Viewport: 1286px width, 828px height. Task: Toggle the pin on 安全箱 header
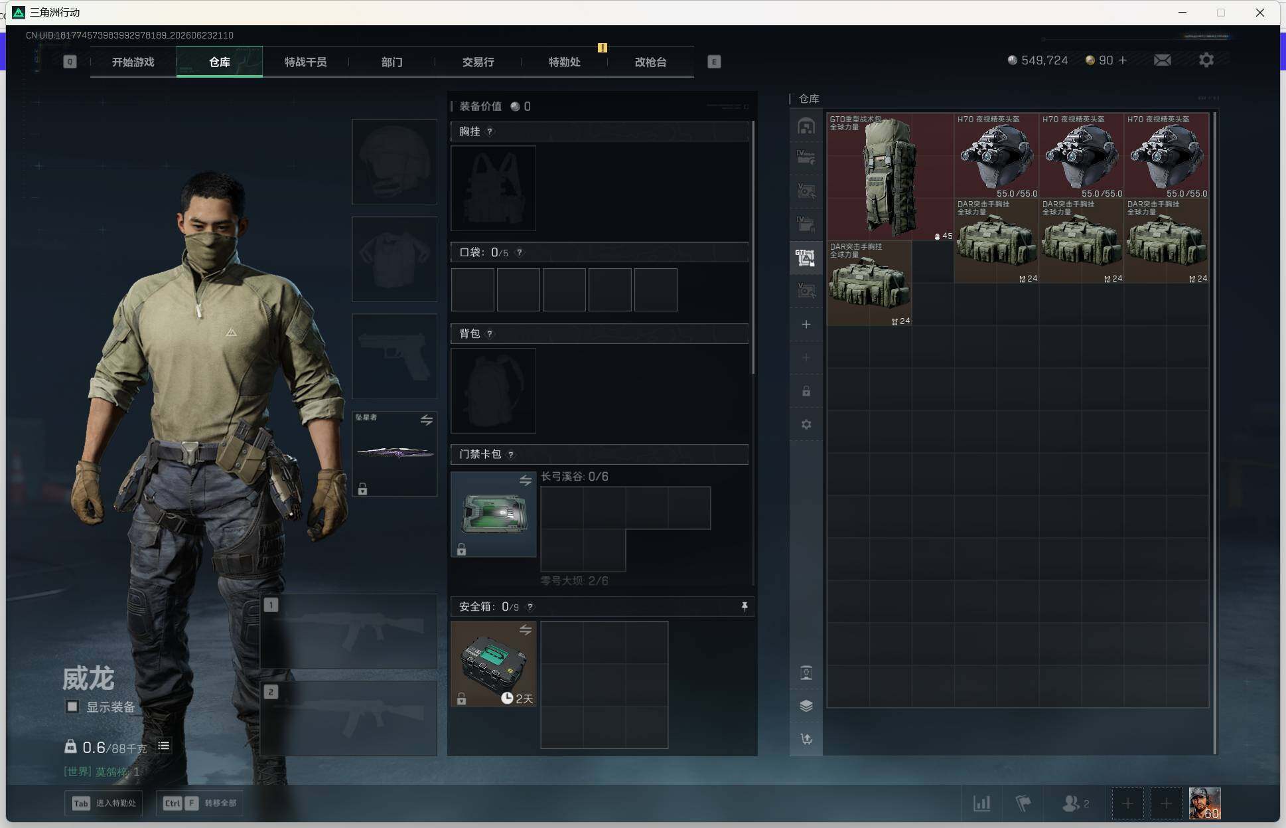745,607
